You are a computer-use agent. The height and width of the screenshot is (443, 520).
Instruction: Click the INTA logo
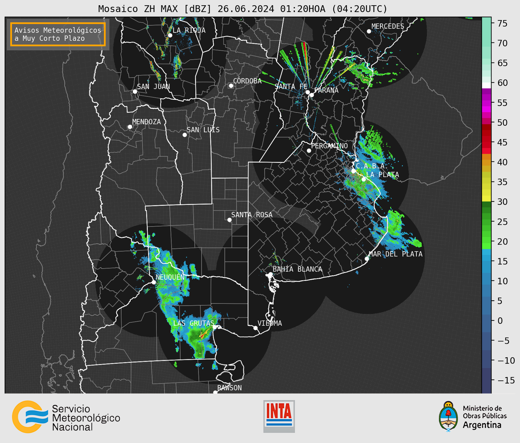coord(279,416)
